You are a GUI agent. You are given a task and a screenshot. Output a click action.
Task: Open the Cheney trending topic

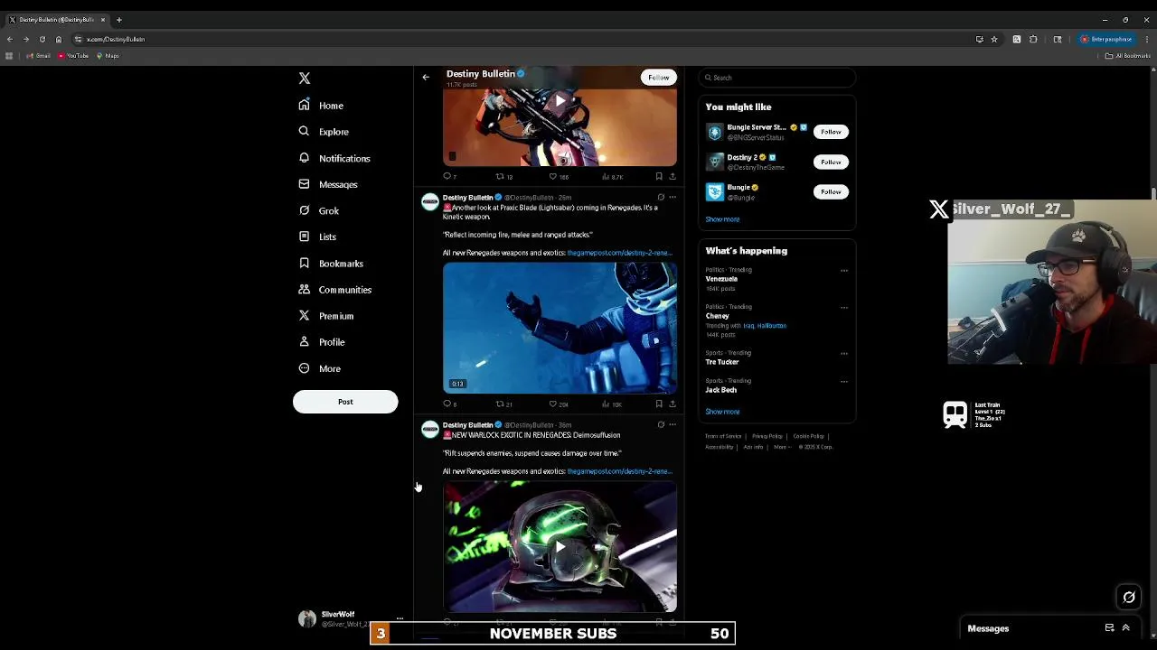pyautogui.click(x=717, y=316)
